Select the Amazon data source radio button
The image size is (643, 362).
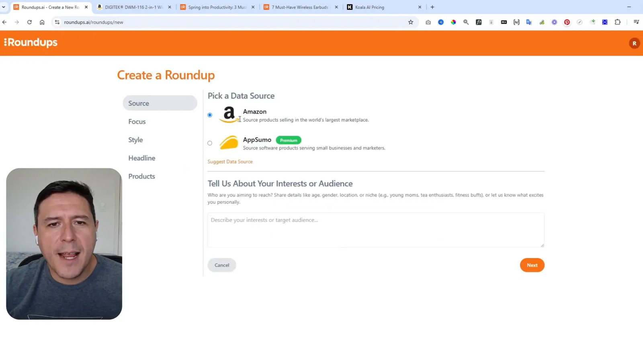pos(209,115)
